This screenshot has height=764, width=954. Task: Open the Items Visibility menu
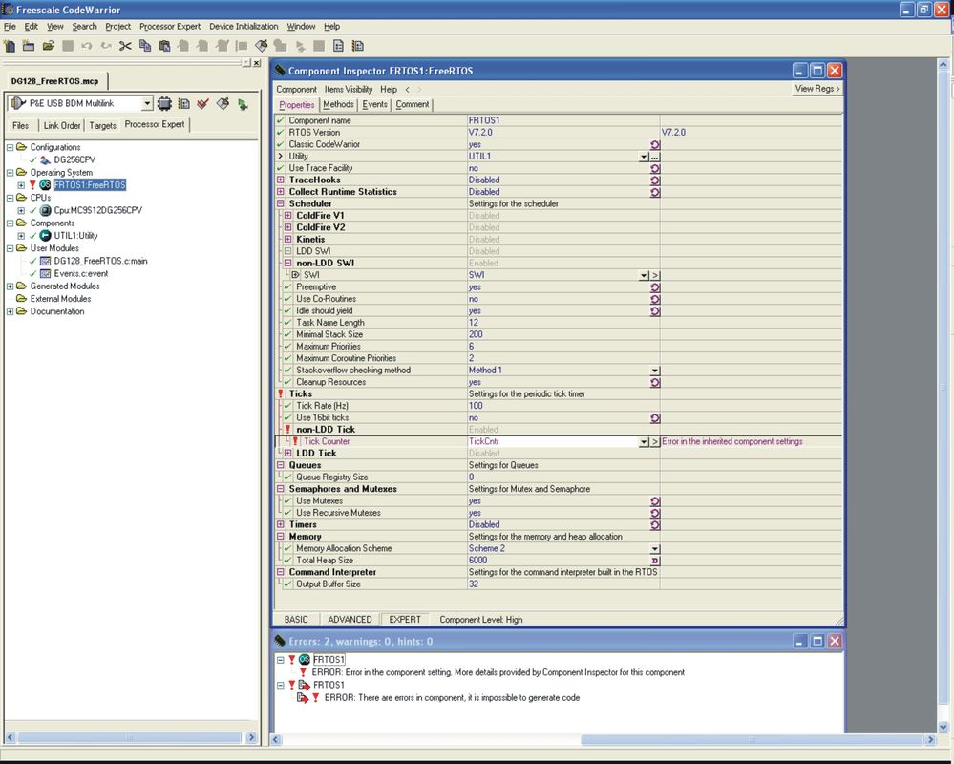pyautogui.click(x=348, y=89)
